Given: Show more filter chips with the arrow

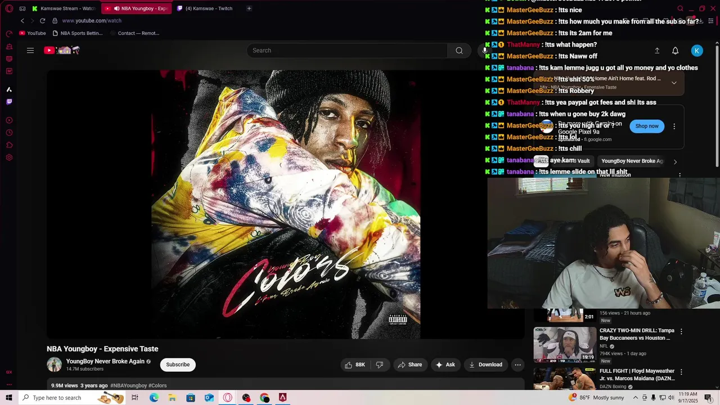Looking at the screenshot, I should pyautogui.click(x=675, y=161).
